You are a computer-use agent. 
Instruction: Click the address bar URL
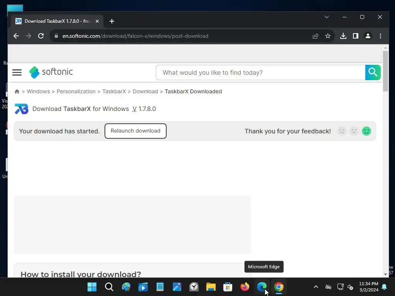[135, 36]
